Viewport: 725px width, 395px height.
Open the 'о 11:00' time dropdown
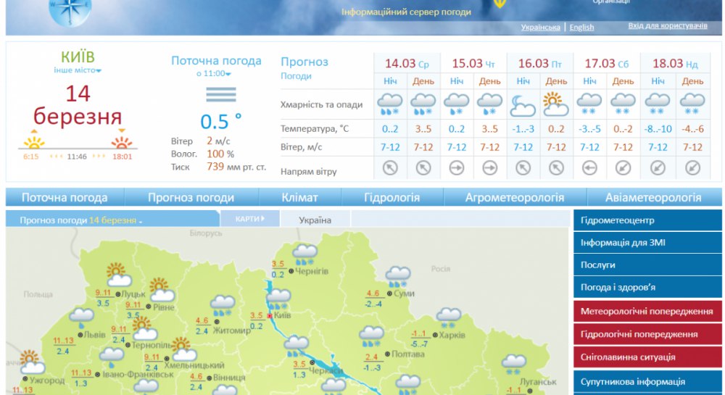click(214, 73)
